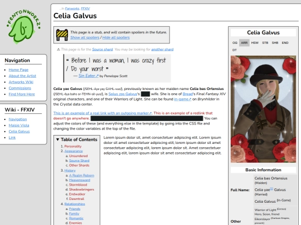Jump to Shadowbringers subsection
301x225 pixels.
coord(81,189)
